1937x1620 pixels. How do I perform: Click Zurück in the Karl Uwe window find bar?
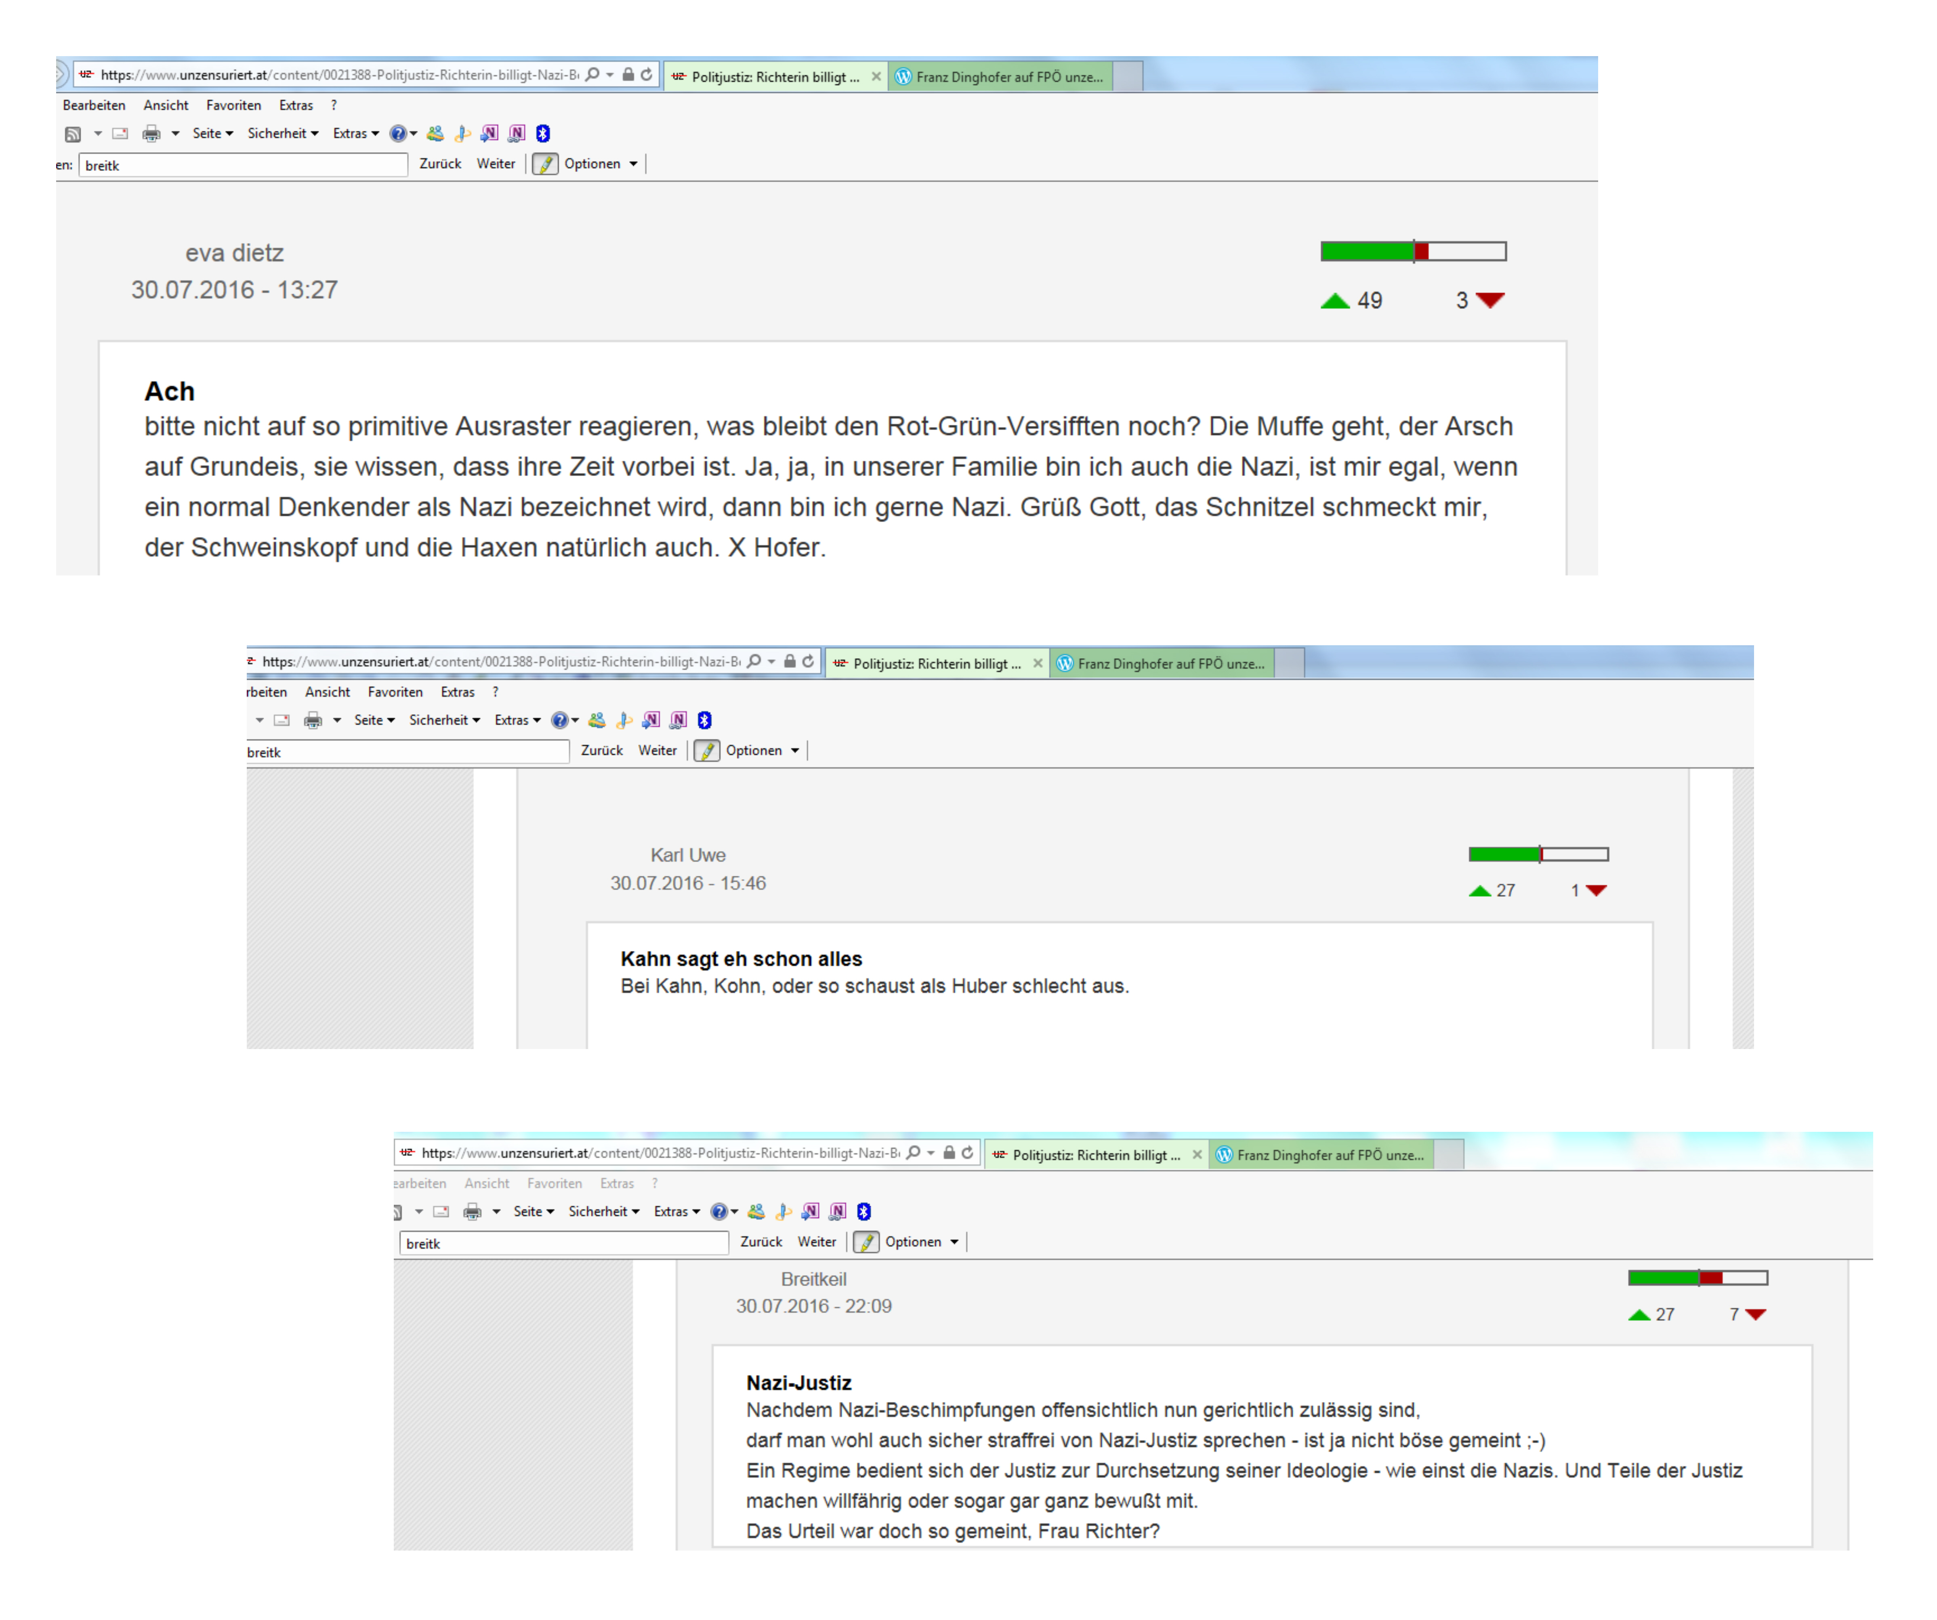pyautogui.click(x=601, y=751)
